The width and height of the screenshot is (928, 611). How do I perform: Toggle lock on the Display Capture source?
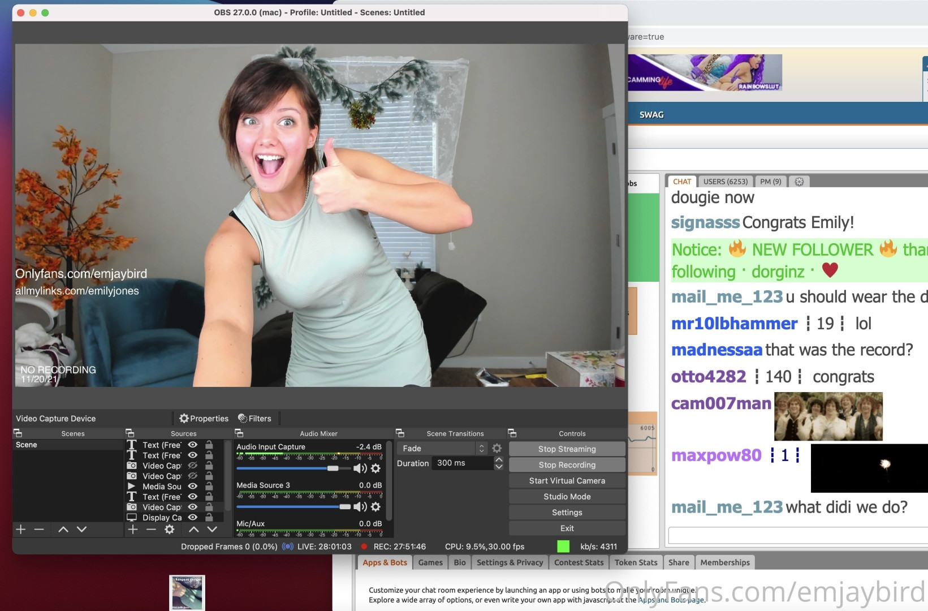209,517
